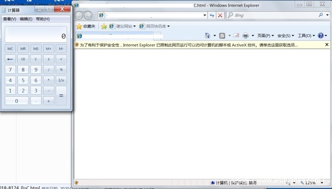
Task: Click the calculator MS memory store key
Action: pos(36,49)
